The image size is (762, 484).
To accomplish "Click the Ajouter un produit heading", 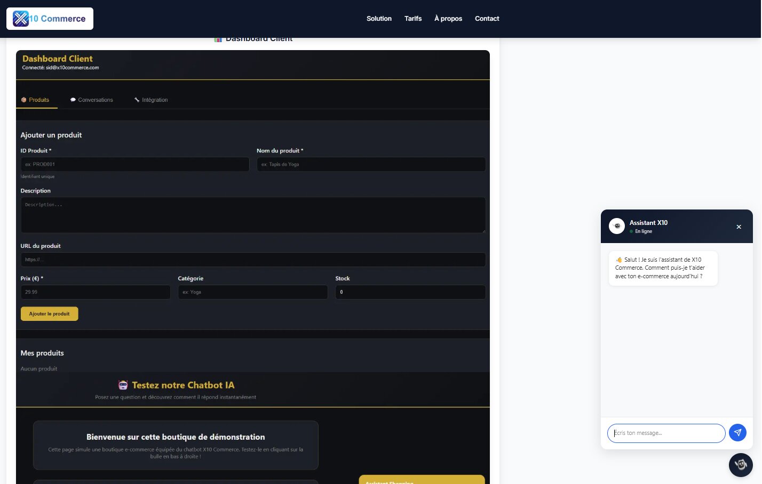I will point(51,135).
